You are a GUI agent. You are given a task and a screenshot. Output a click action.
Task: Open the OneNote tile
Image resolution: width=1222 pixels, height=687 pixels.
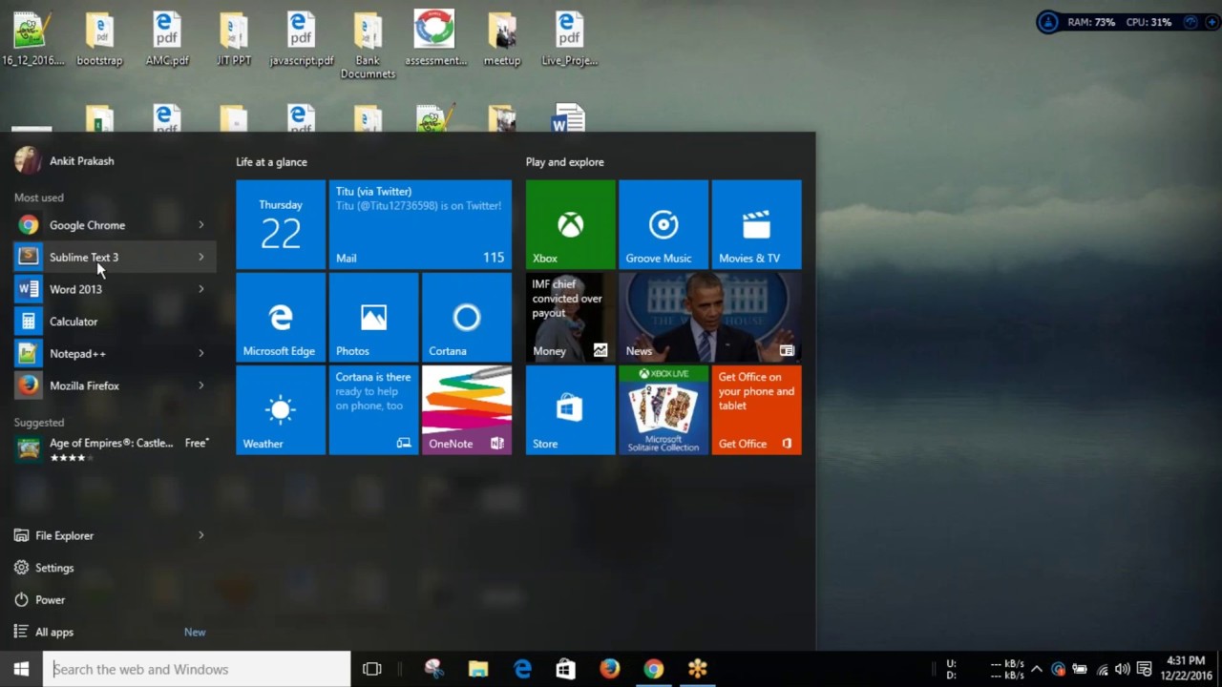point(467,410)
